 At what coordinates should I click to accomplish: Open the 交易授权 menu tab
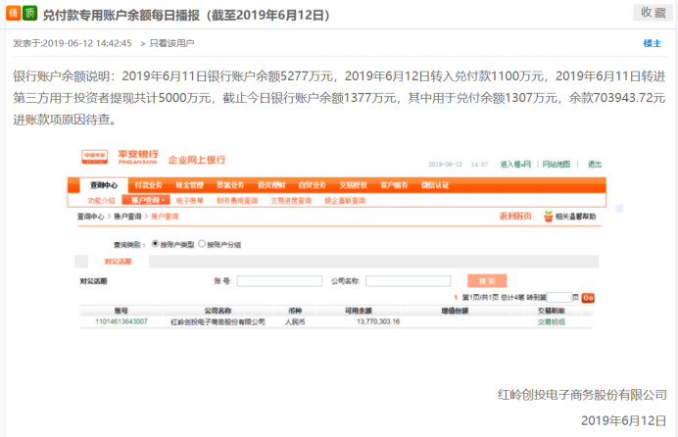pos(353,185)
